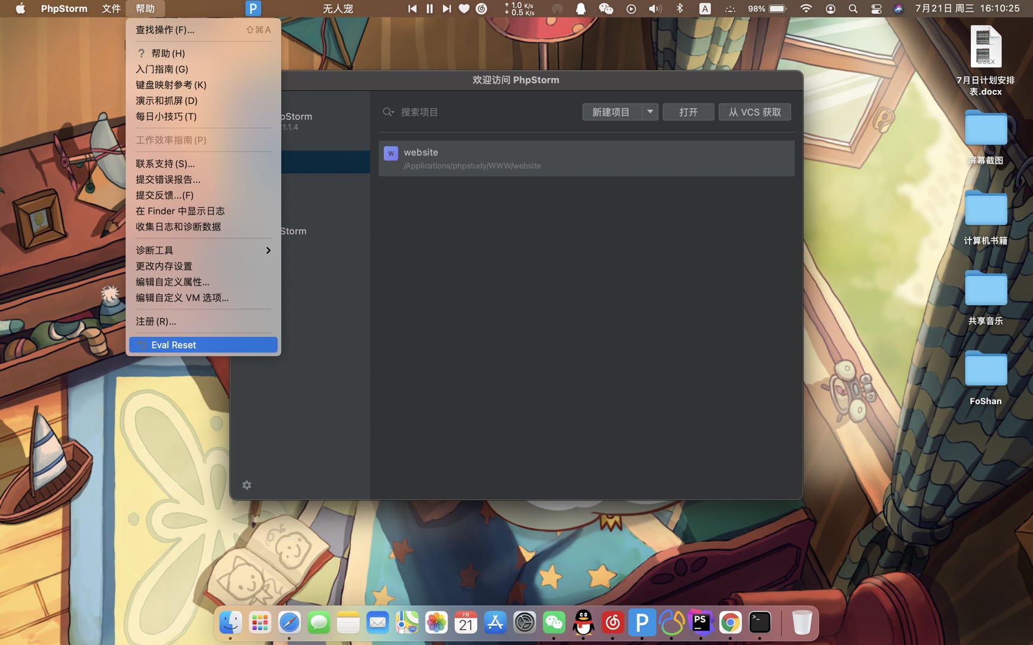Open Launchpad from the Dock

tap(260, 623)
